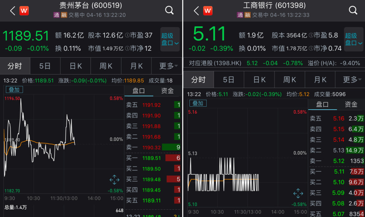This screenshot has height=217, width=365.
Task: Tap the red W logo beside 工商银行
Action: tap(208, 11)
